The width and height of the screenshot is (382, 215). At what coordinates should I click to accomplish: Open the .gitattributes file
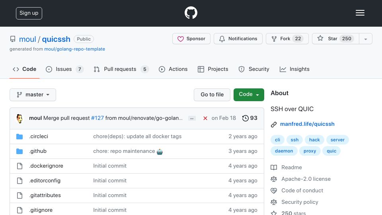click(x=45, y=195)
